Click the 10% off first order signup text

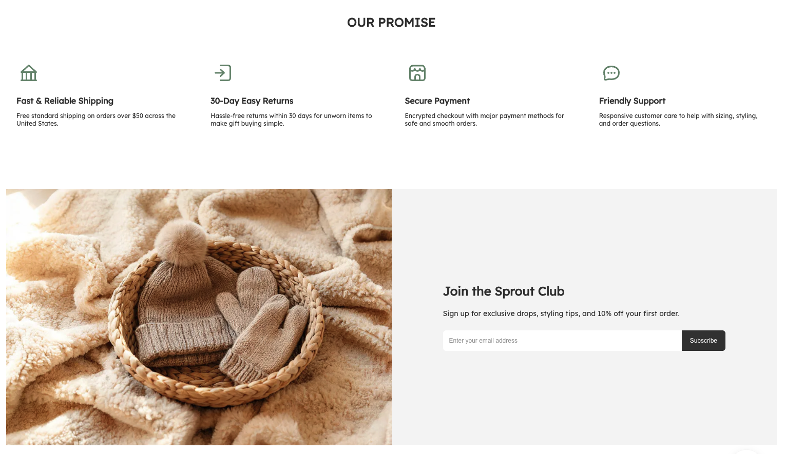pos(561,313)
